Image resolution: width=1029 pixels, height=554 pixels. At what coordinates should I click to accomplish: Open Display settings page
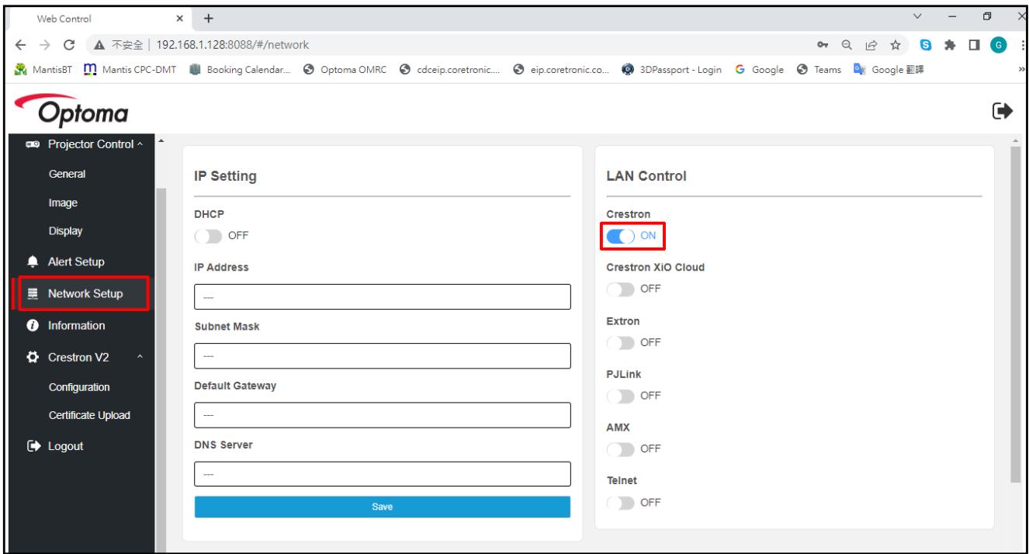pyautogui.click(x=65, y=231)
